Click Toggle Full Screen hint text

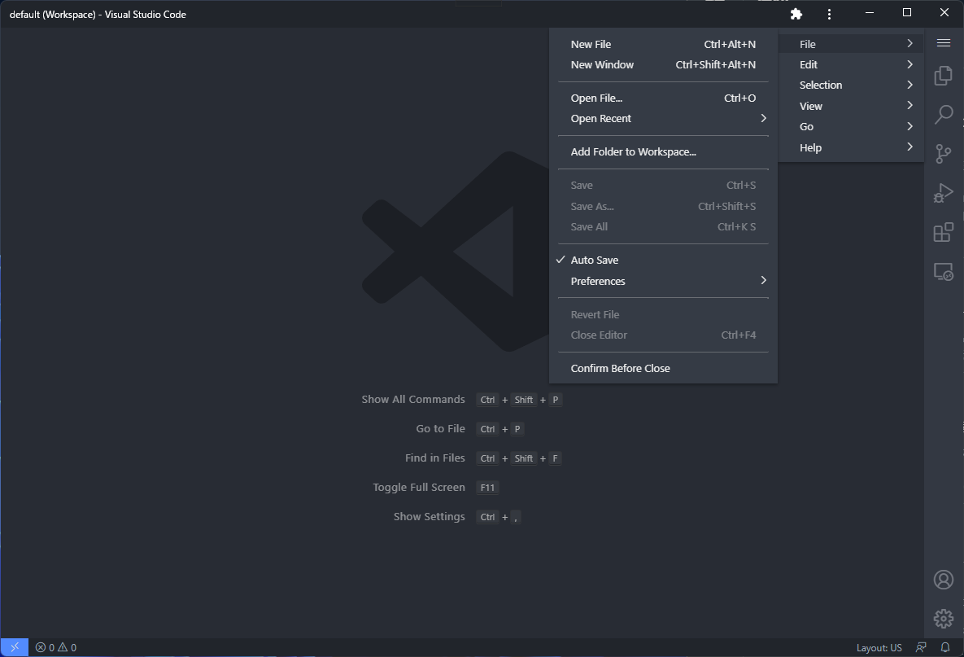coord(419,487)
